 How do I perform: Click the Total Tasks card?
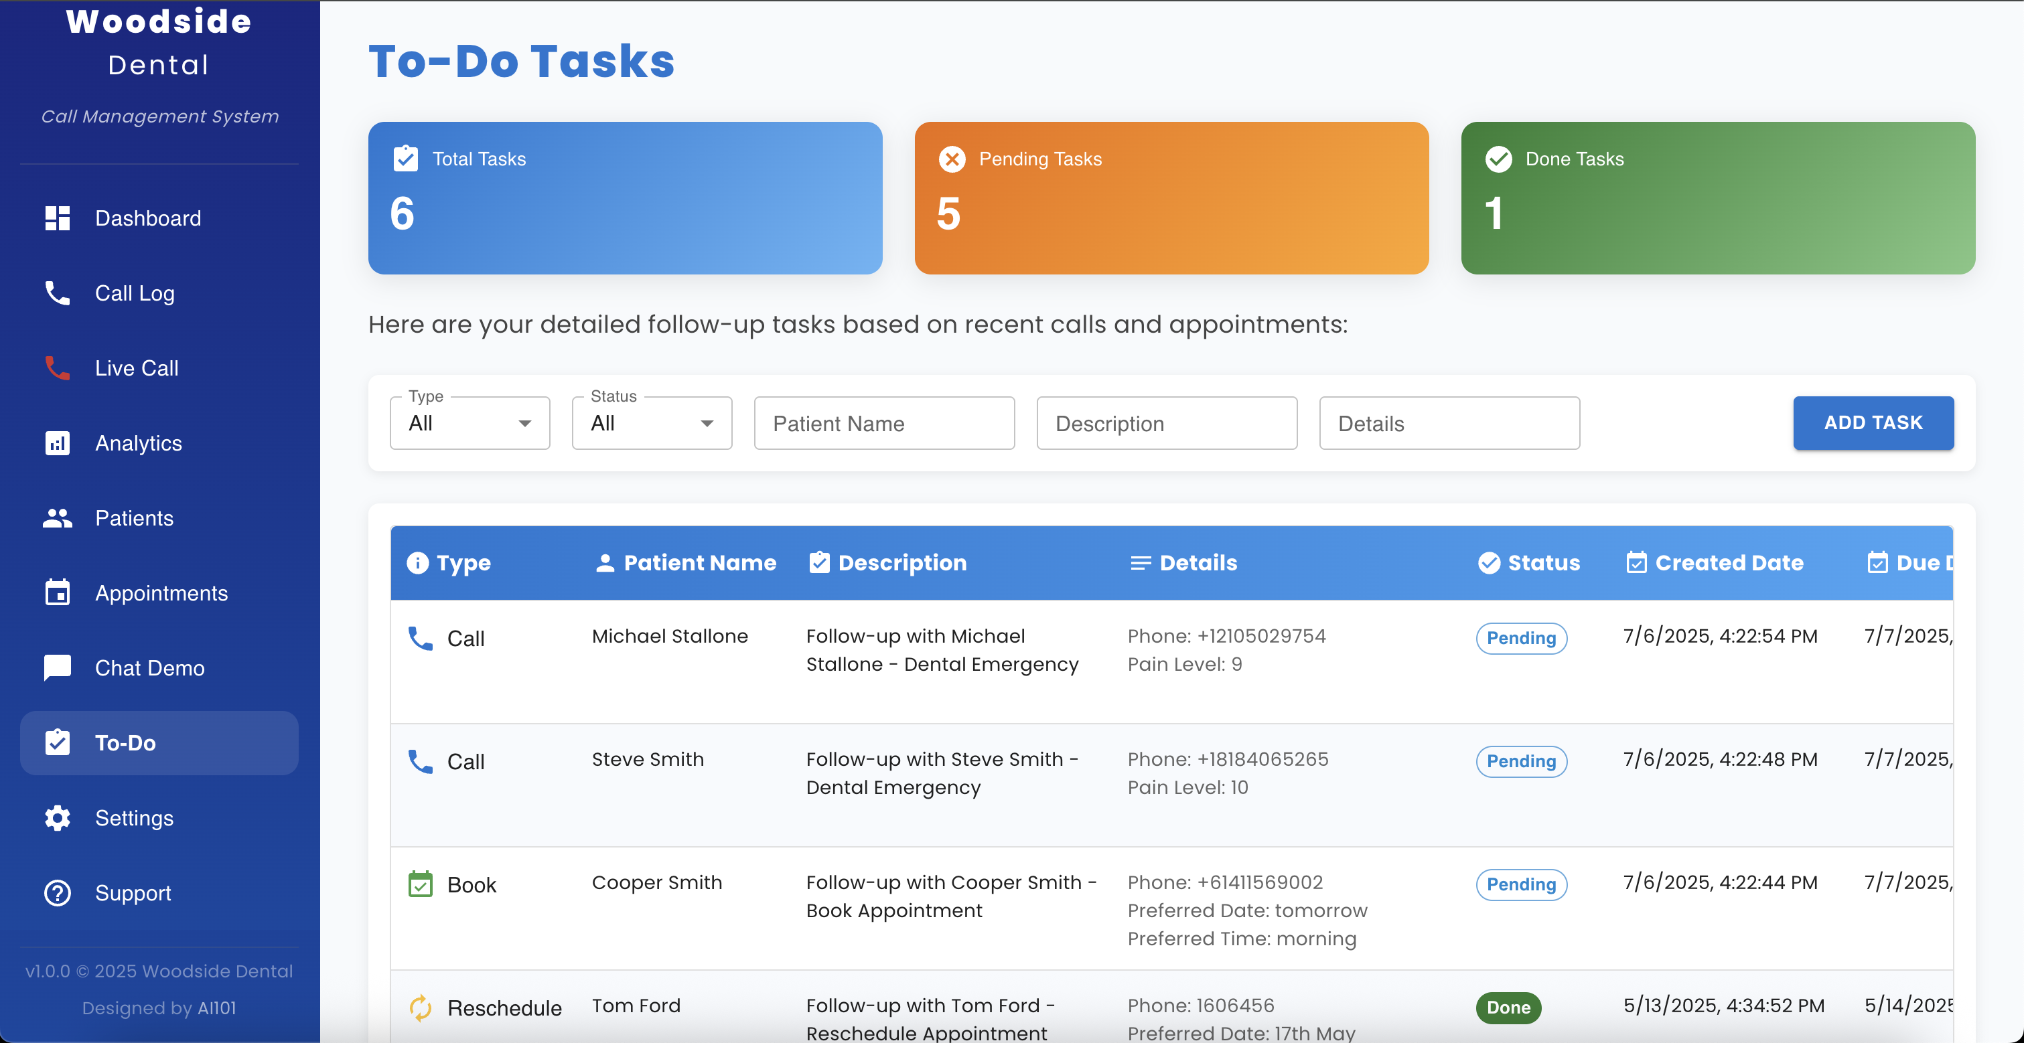click(x=625, y=198)
